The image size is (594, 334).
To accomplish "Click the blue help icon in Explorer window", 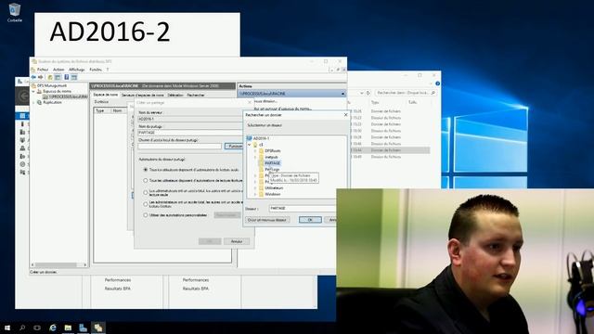I will pos(437,83).
